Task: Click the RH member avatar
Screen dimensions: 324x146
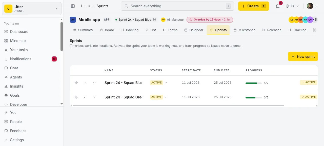Action: pos(306,20)
